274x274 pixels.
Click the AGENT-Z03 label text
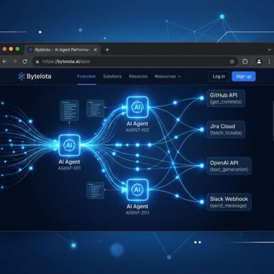click(138, 213)
